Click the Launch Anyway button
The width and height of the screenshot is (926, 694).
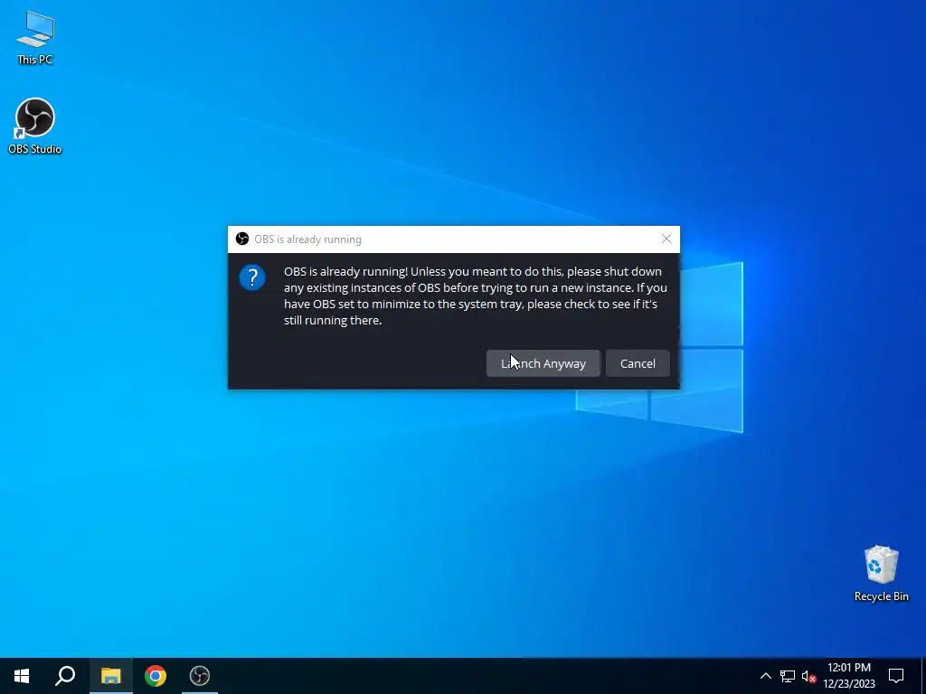[x=543, y=363]
